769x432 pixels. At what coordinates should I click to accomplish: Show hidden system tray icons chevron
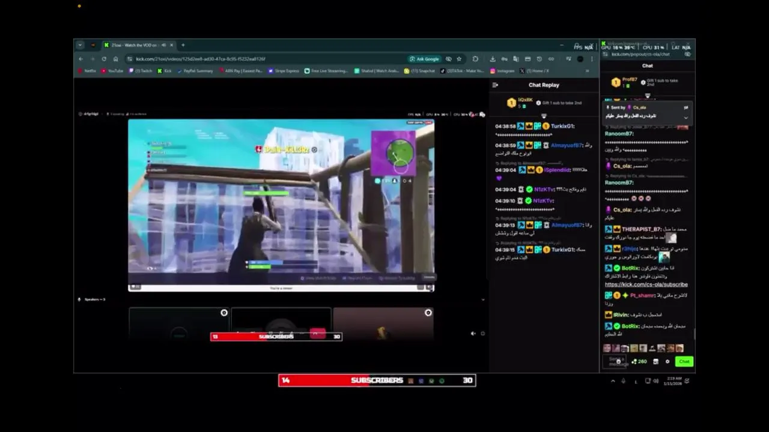(613, 381)
